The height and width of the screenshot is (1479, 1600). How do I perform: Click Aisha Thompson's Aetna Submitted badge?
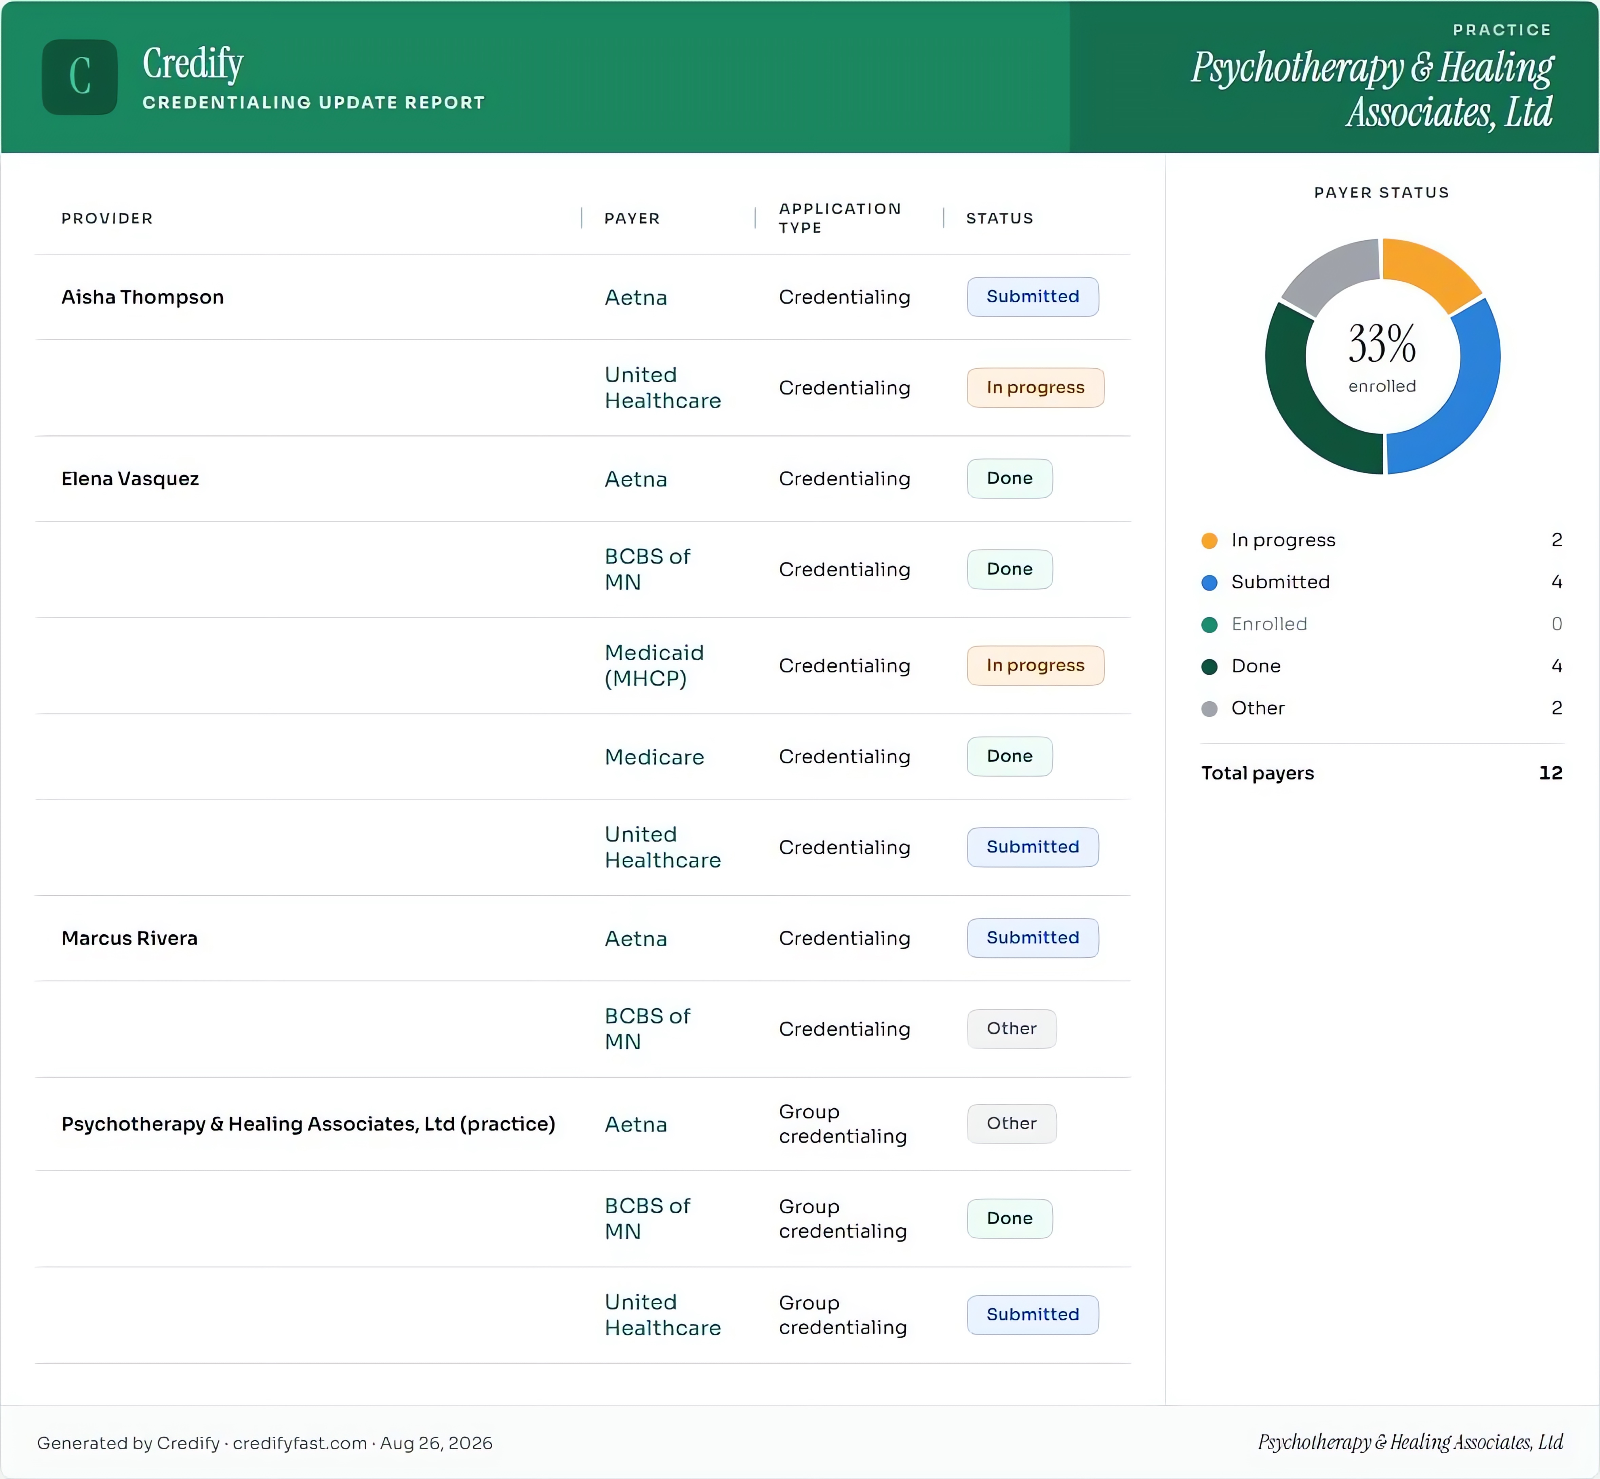pyautogui.click(x=1033, y=297)
